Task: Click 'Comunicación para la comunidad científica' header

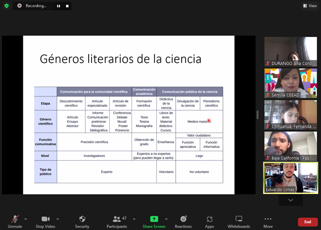Action: pos(94,92)
